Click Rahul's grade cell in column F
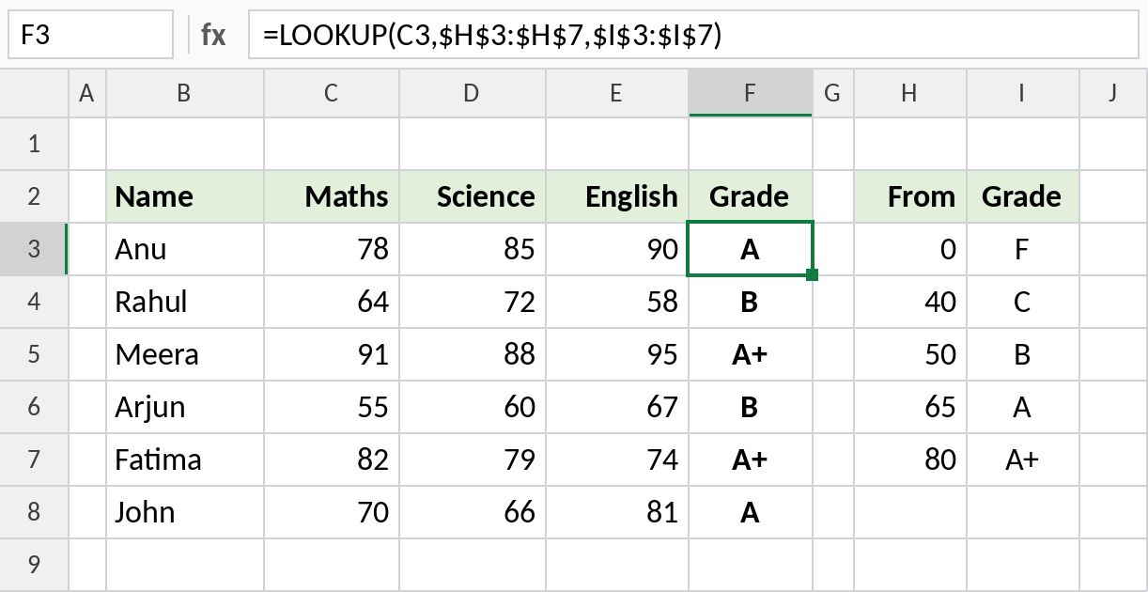The width and height of the screenshot is (1148, 592). (751, 302)
